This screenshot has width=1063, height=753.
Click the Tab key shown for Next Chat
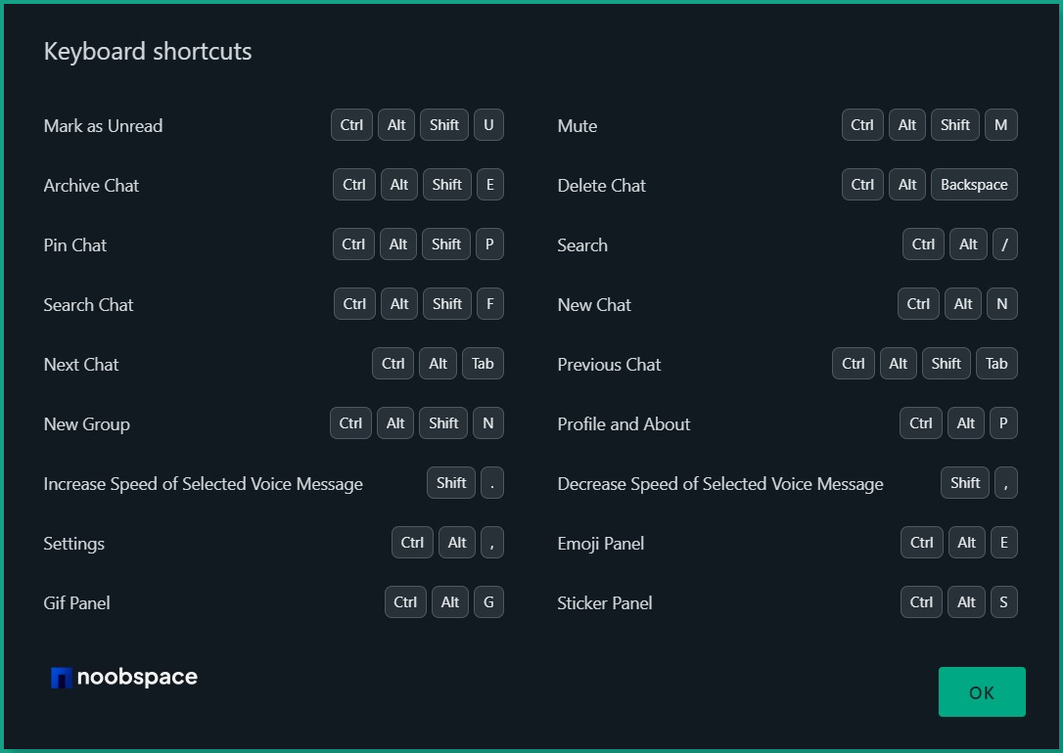tap(483, 363)
